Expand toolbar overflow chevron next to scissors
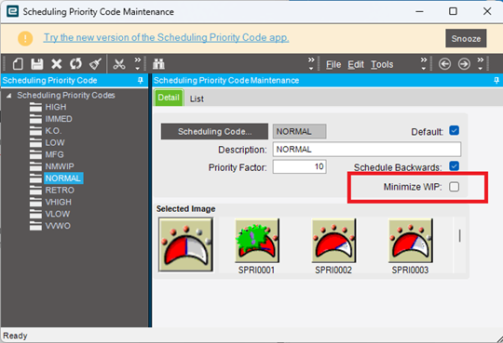Viewport: 503px width, 343px height. pos(137,64)
